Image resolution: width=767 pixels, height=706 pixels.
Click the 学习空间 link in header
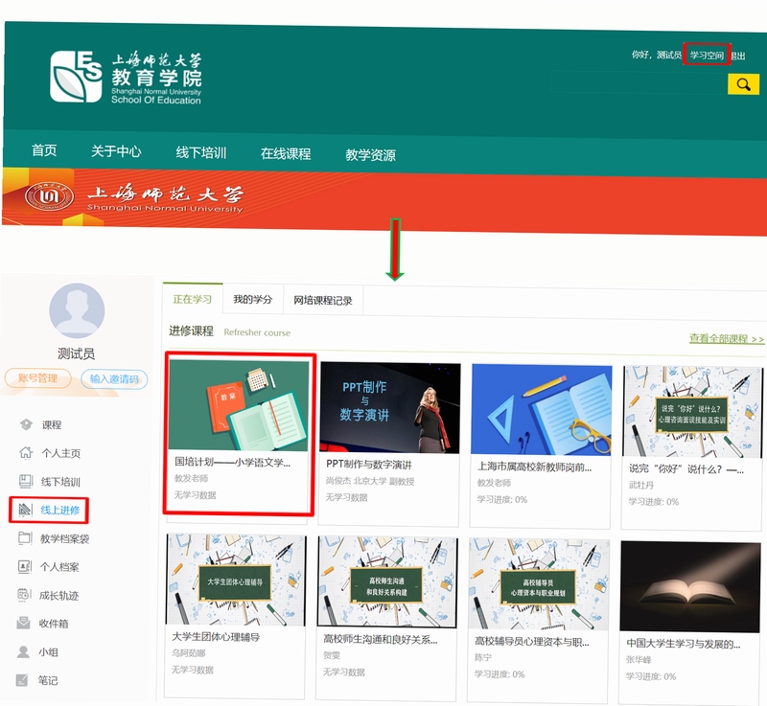point(708,55)
